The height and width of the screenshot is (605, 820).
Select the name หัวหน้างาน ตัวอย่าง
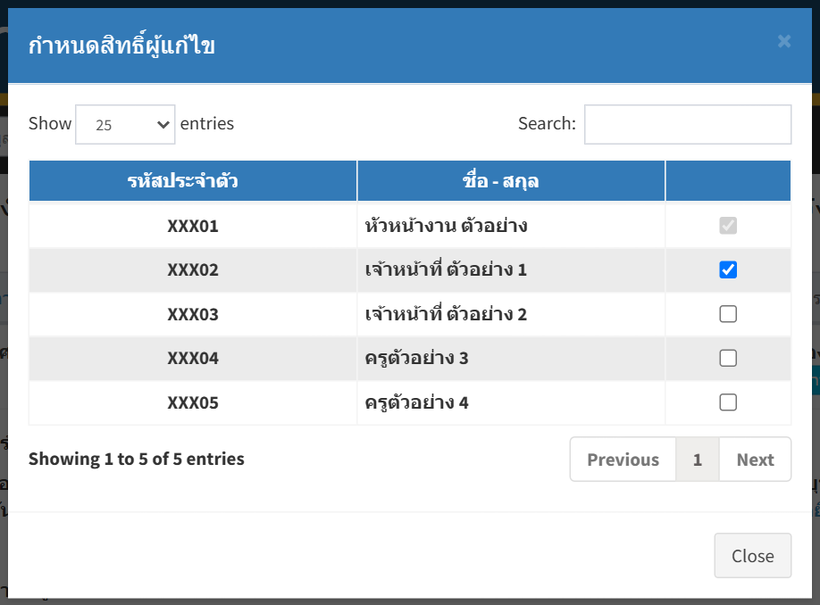(x=446, y=226)
